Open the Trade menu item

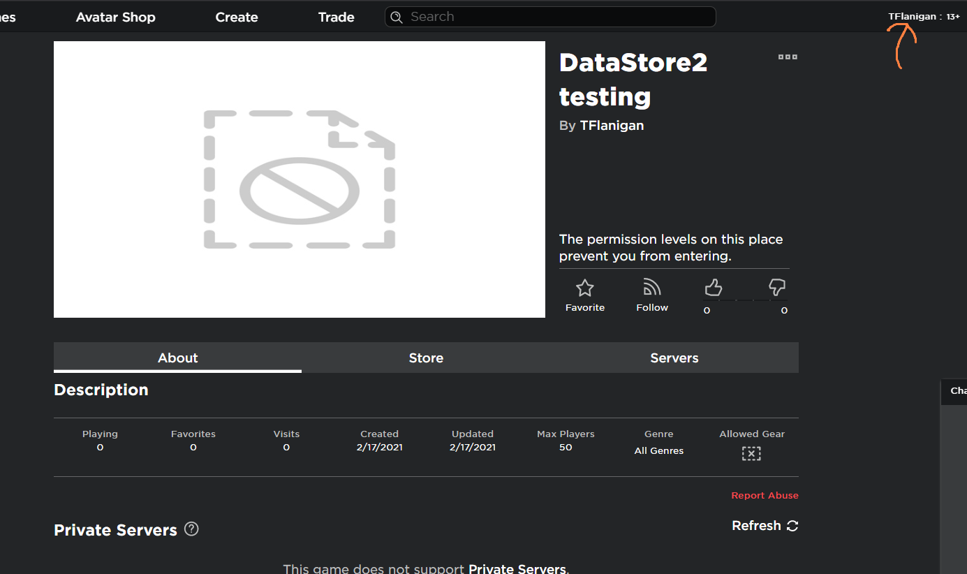coord(337,17)
